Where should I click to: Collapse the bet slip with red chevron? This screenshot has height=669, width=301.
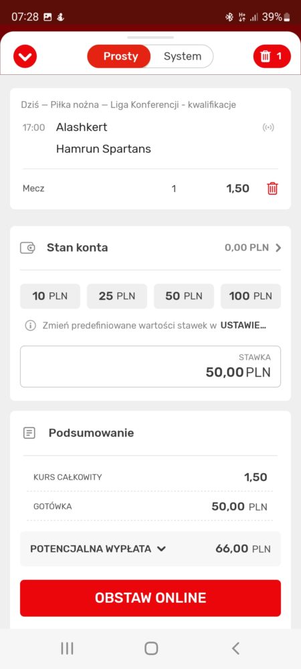pos(25,56)
